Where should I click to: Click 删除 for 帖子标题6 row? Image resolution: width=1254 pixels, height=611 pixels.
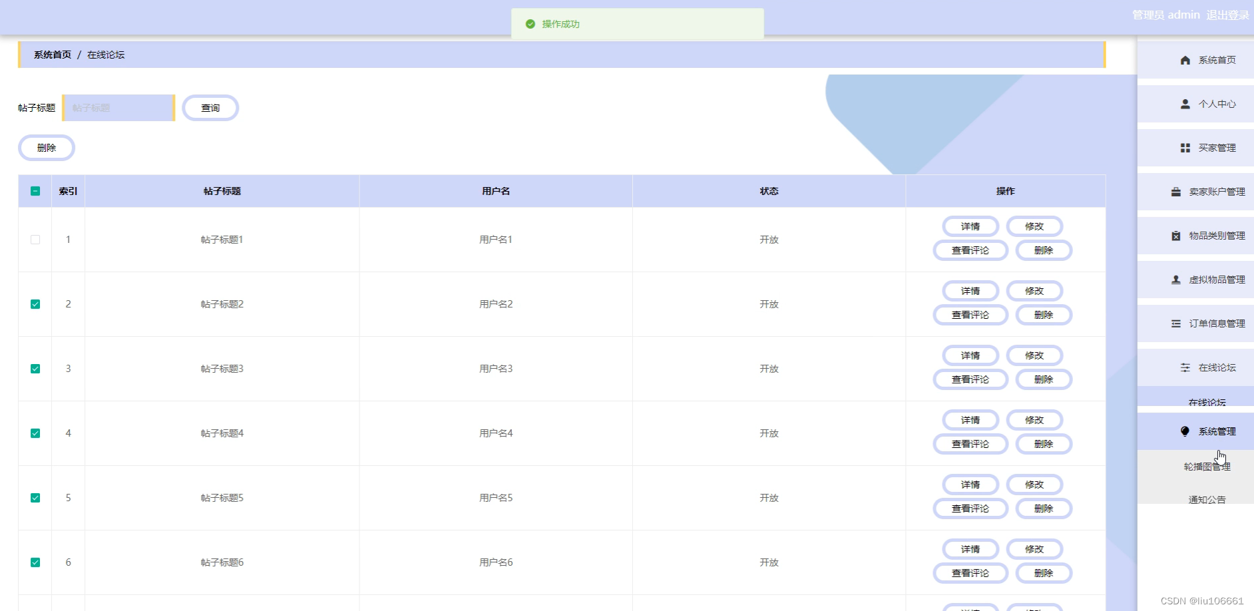click(x=1044, y=573)
